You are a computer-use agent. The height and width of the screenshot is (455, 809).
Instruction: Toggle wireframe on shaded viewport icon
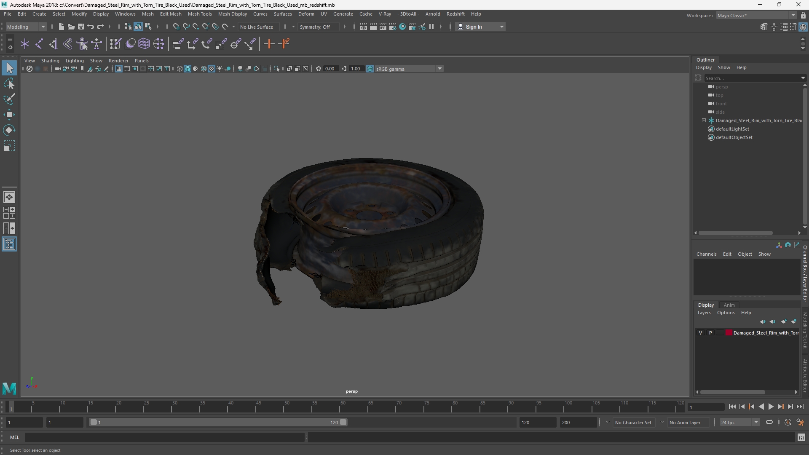(204, 69)
